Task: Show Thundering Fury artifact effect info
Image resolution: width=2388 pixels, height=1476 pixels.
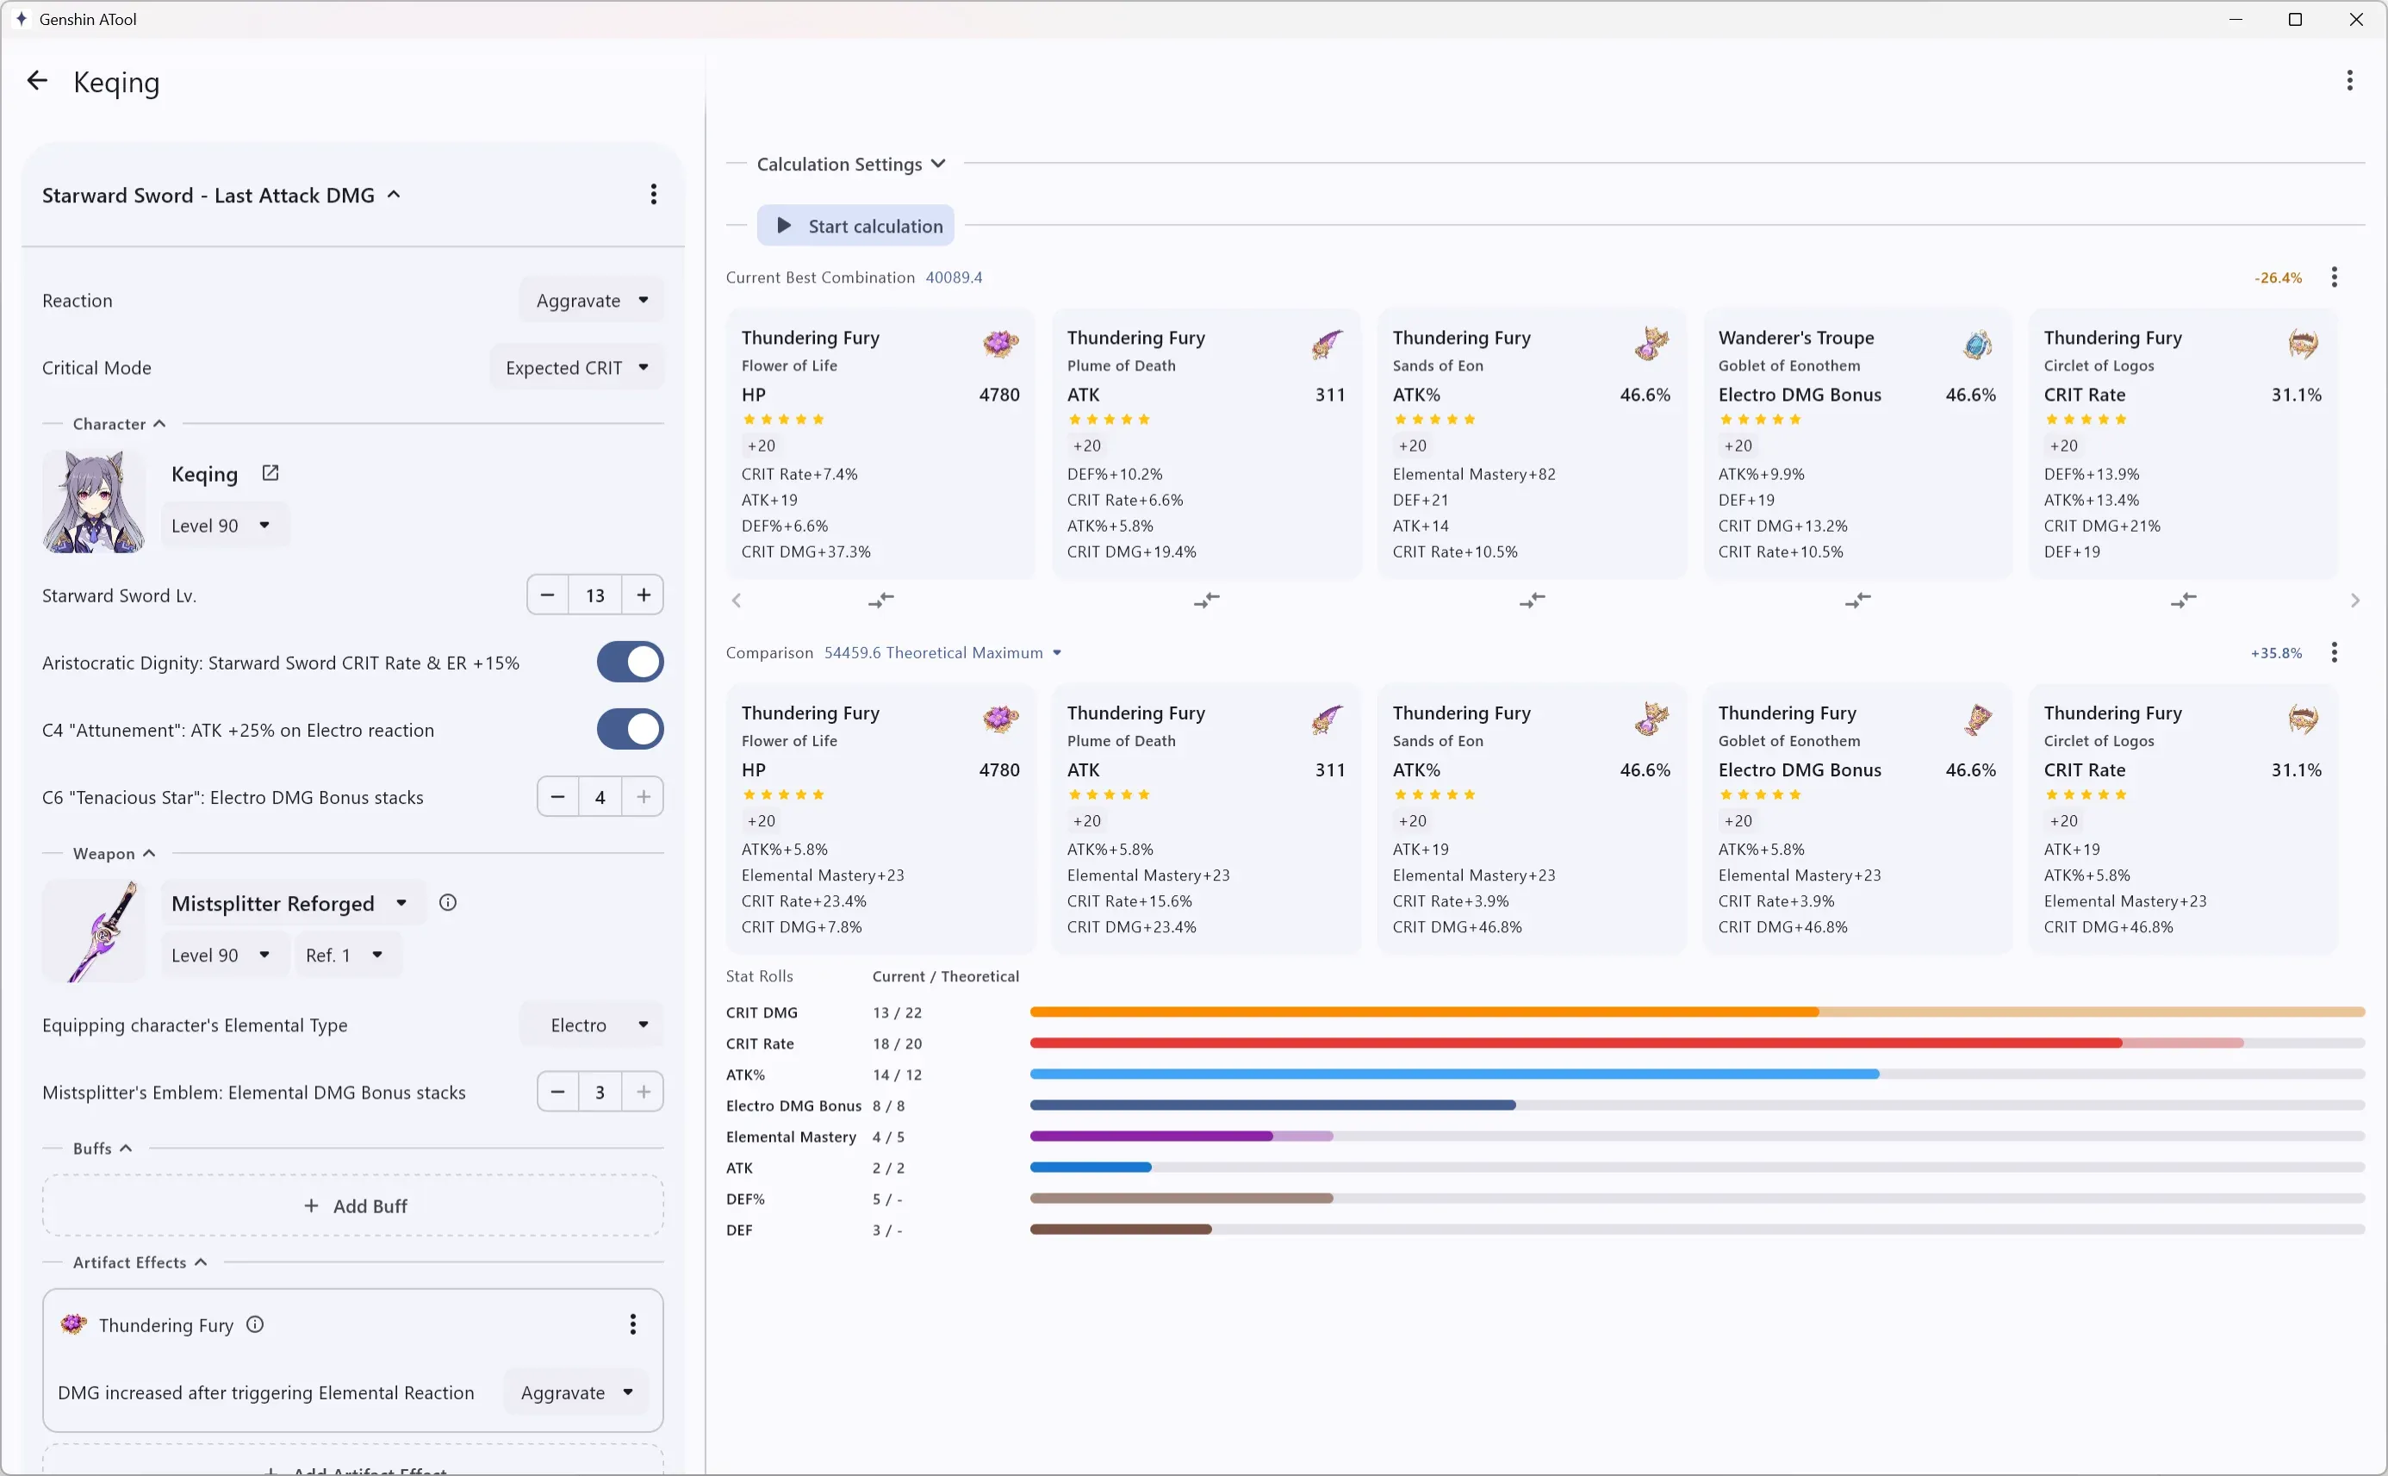Action: click(255, 1324)
